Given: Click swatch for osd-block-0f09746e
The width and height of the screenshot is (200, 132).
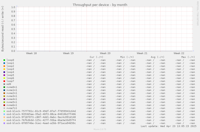Looking at the screenshot, I should [x=4, y=123].
